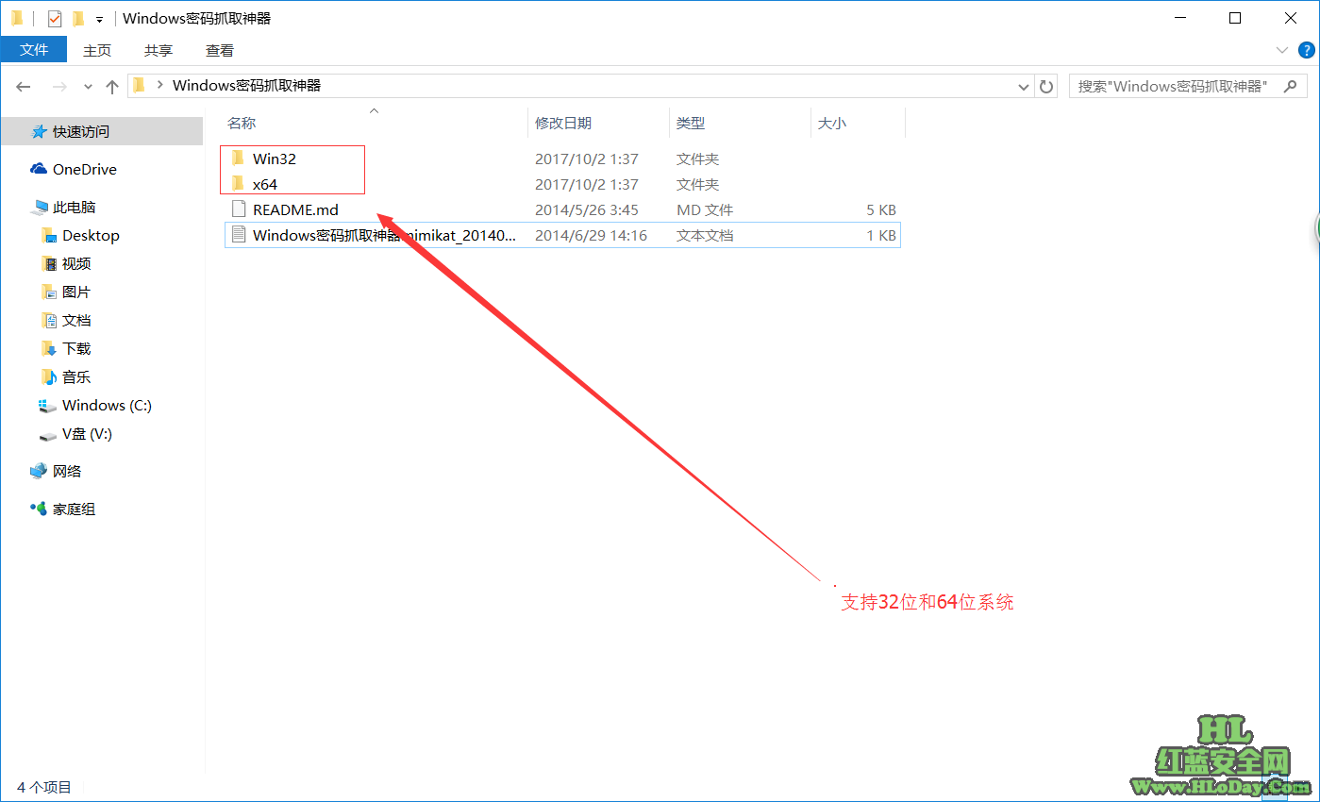Expand the ribbon chevron
This screenshot has width=1320, height=802.
(x=1282, y=50)
